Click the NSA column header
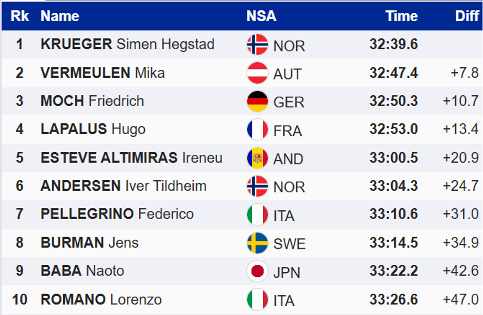The width and height of the screenshot is (483, 315). [261, 16]
